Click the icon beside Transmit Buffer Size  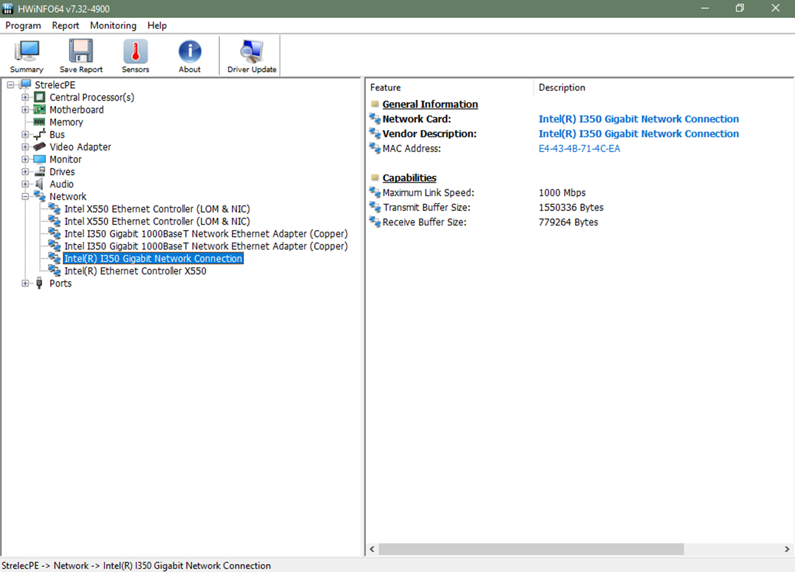[x=375, y=207]
